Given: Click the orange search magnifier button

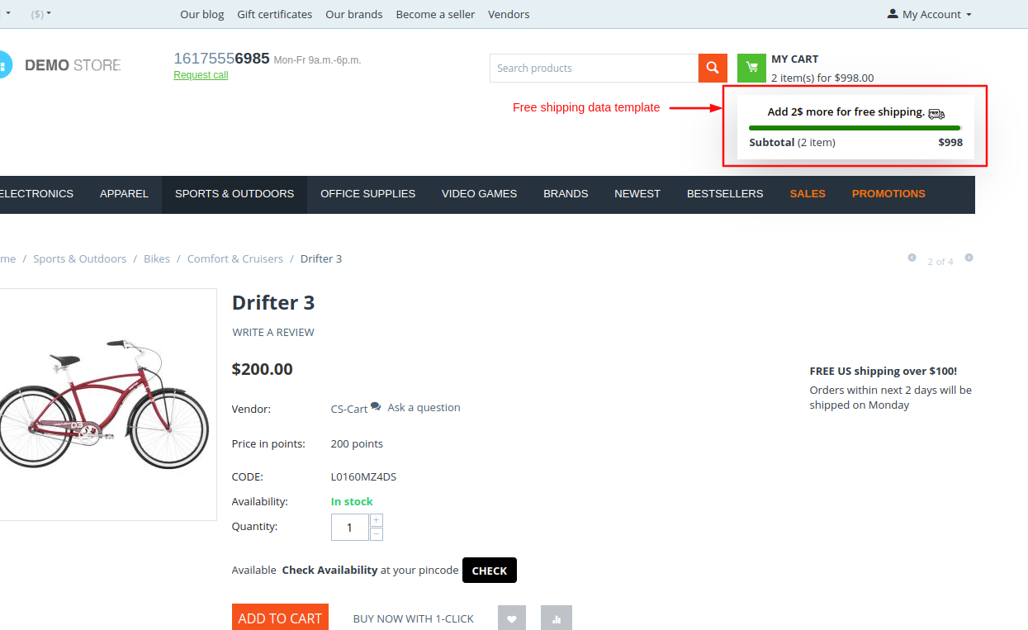Looking at the screenshot, I should (x=713, y=68).
